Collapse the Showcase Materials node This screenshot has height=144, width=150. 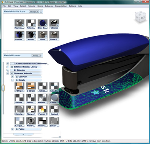[x=8, y=74]
